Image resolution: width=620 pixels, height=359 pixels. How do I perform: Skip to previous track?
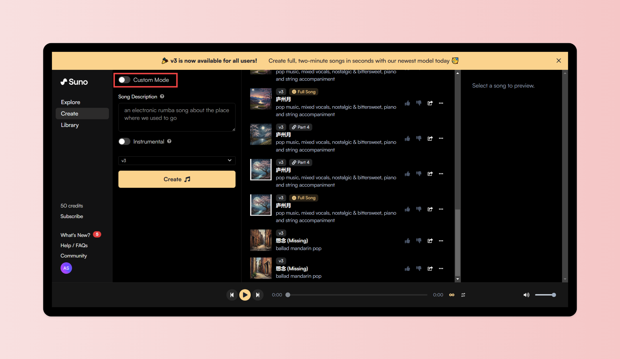pos(232,295)
